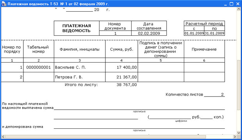Click the note cell for Петрова Г. В.
The width and height of the screenshot is (242, 140).
[204, 77]
